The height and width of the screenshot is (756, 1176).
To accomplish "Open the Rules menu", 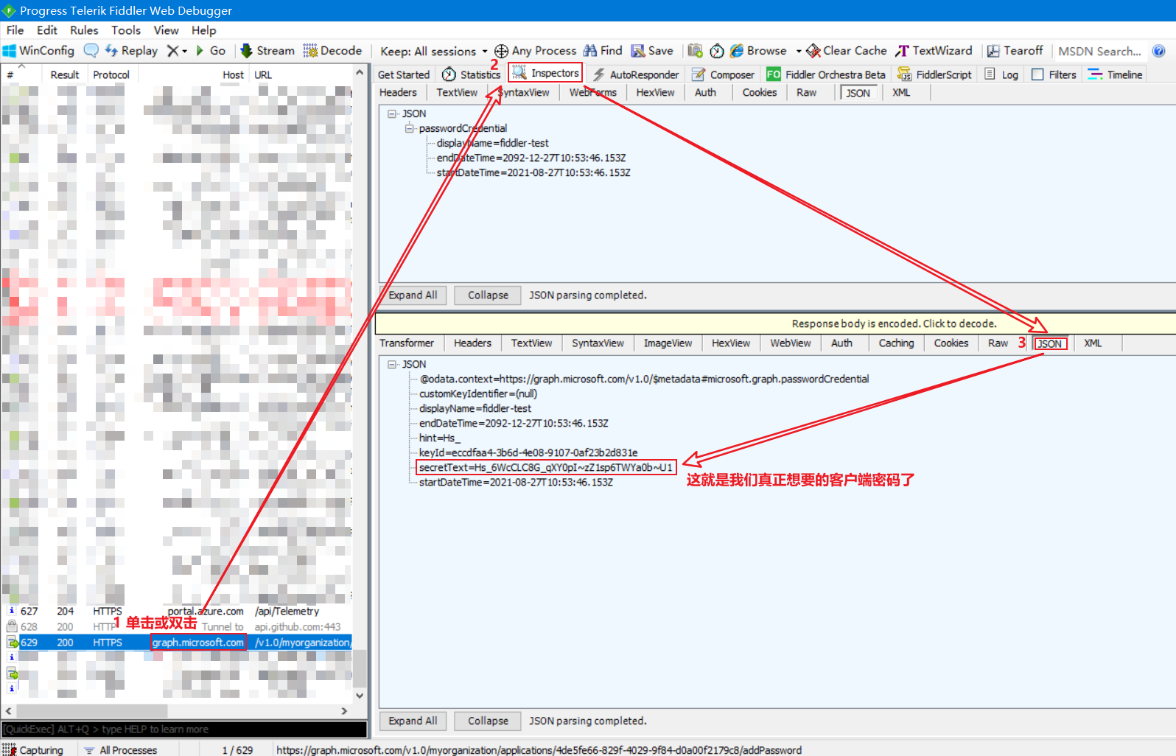I will tap(84, 30).
